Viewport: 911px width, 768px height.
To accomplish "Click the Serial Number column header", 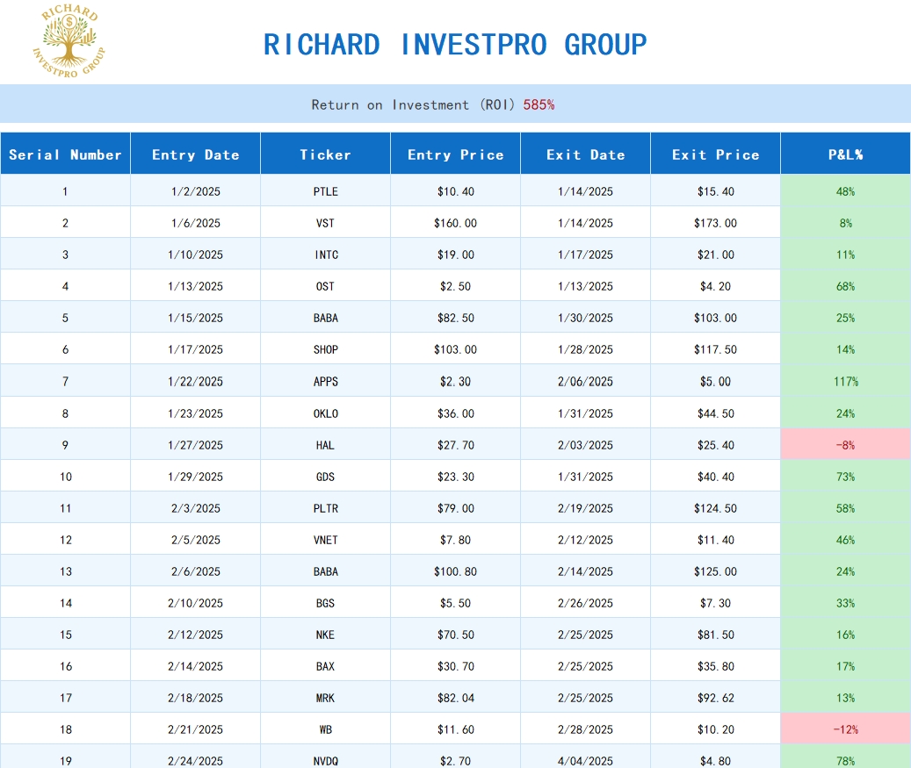I will click(x=65, y=154).
